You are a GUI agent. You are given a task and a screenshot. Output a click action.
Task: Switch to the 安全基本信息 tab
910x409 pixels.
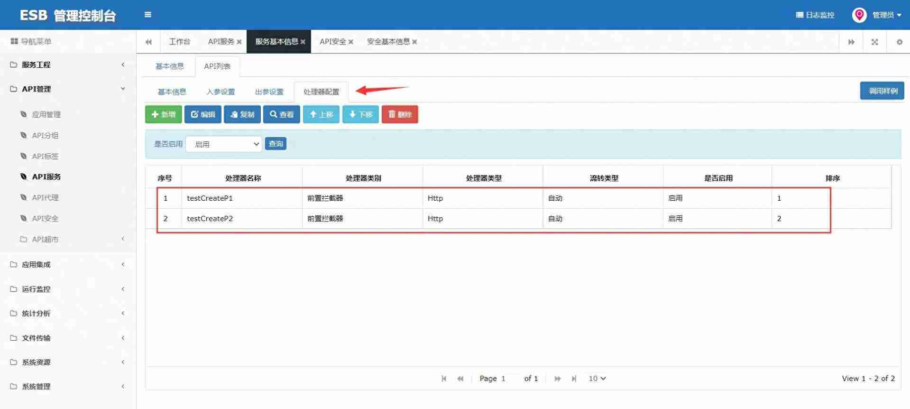(388, 42)
